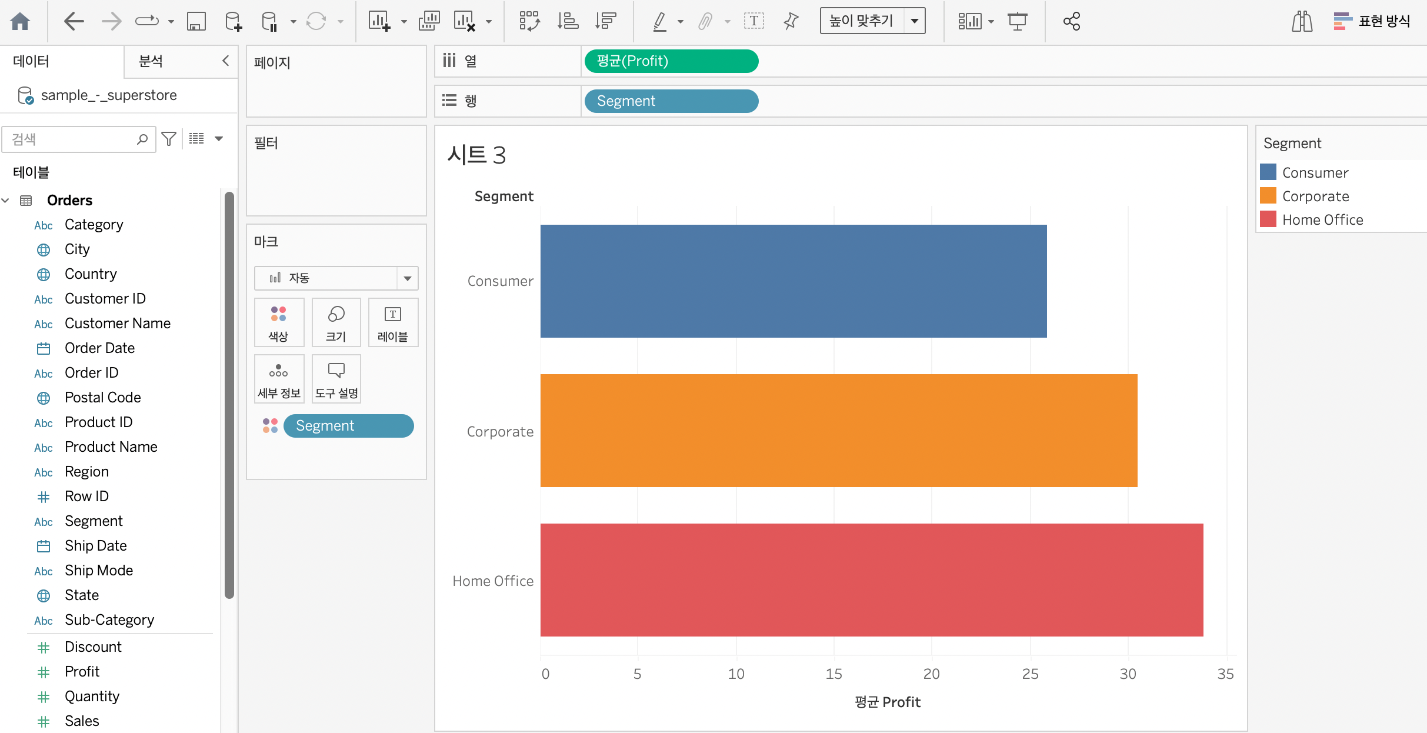The image size is (1427, 733).
Task: Sort bars in descending order
Action: click(605, 22)
